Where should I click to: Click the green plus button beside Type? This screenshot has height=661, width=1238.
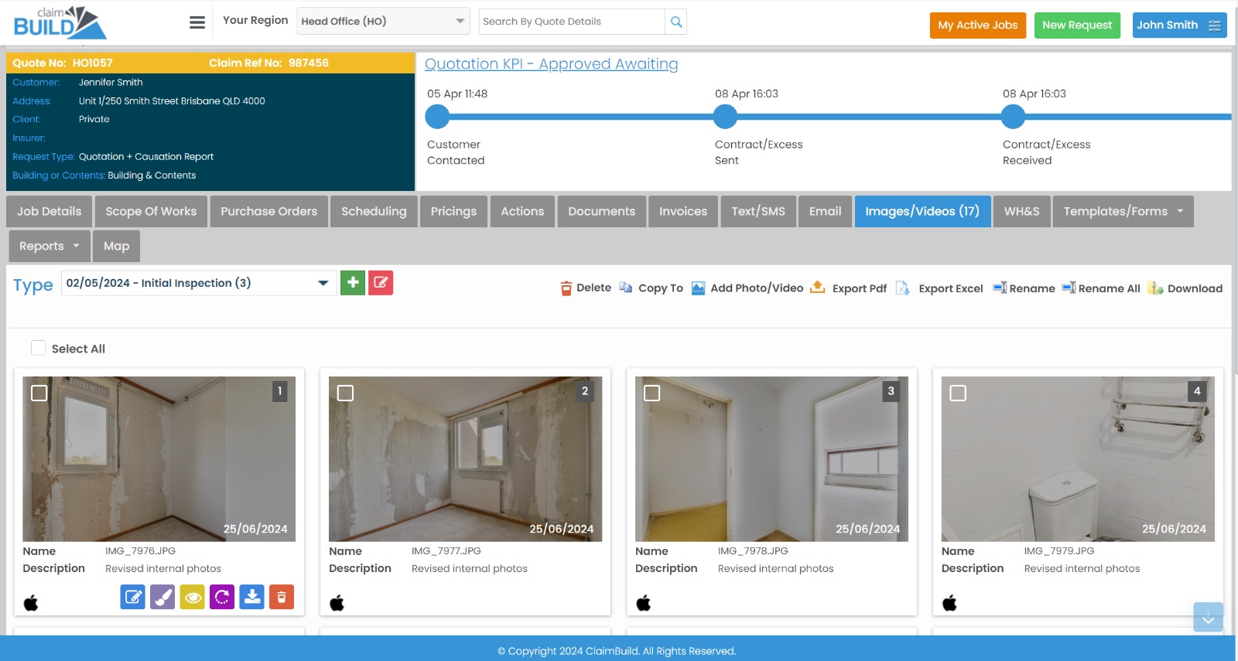(353, 283)
